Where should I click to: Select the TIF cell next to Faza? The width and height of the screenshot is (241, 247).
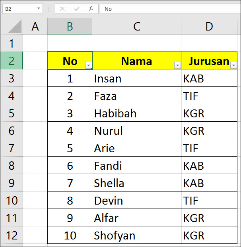tap(209, 96)
